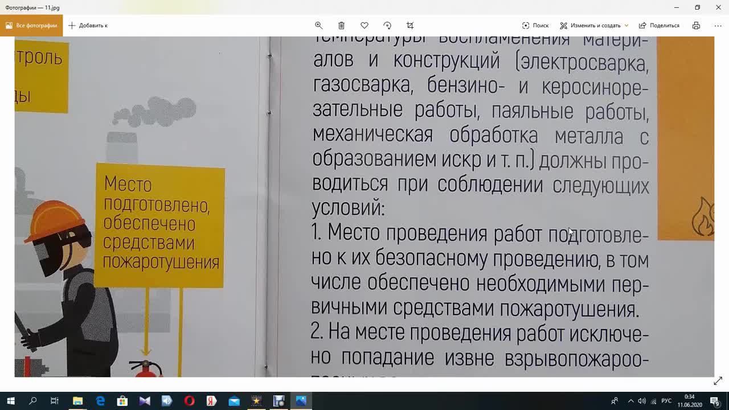Open the volume control in the tray

[642, 401]
